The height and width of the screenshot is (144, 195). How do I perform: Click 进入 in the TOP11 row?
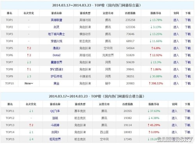click(x=174, y=111)
